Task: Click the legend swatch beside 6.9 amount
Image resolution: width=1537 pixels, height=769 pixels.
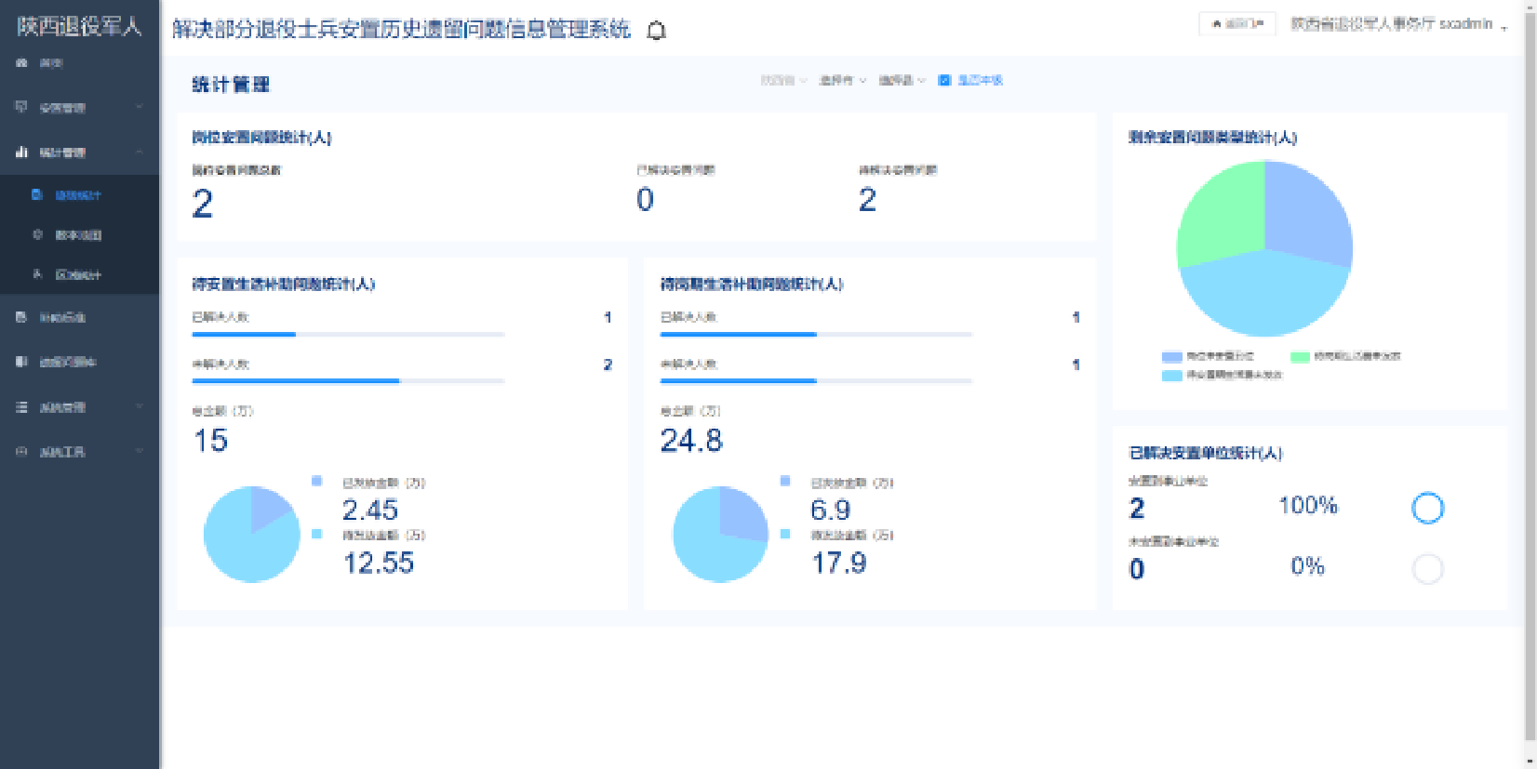Action: coord(785,481)
